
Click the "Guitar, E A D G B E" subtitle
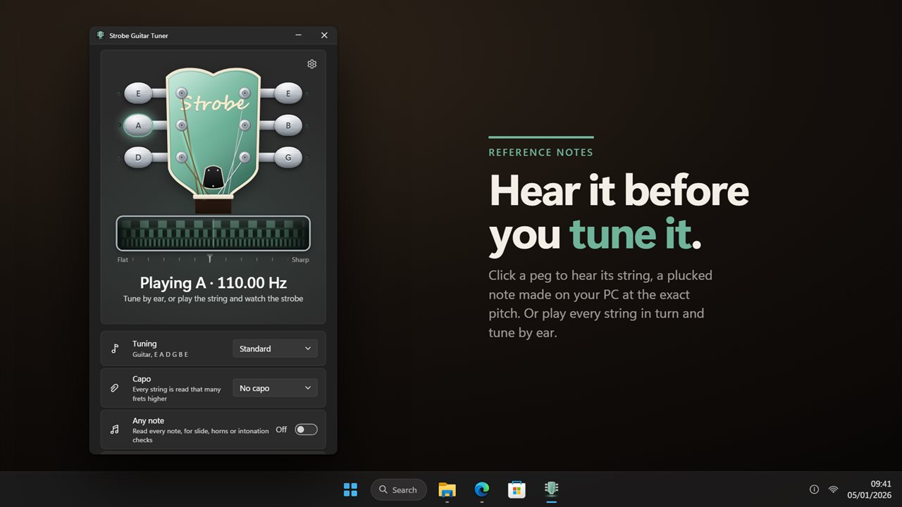(x=161, y=355)
